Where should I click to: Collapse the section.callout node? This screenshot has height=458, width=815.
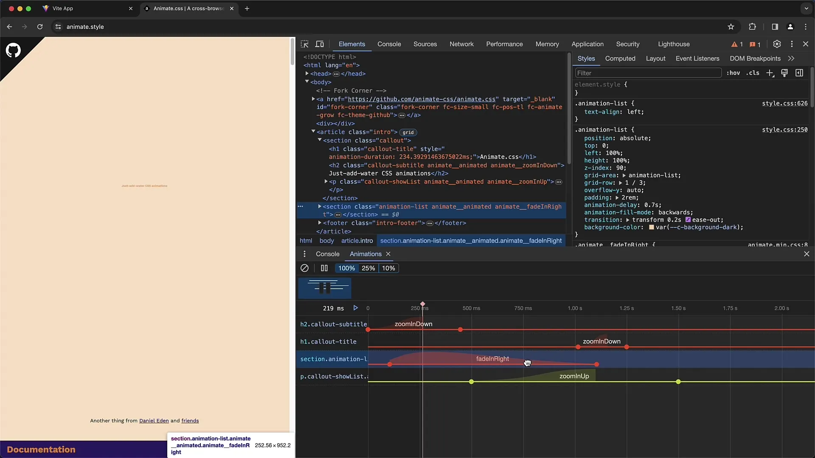[x=320, y=140]
